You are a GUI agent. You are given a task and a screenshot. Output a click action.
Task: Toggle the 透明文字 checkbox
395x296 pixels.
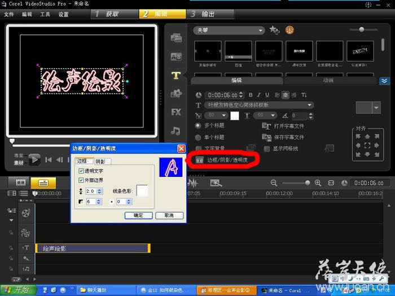coord(81,171)
